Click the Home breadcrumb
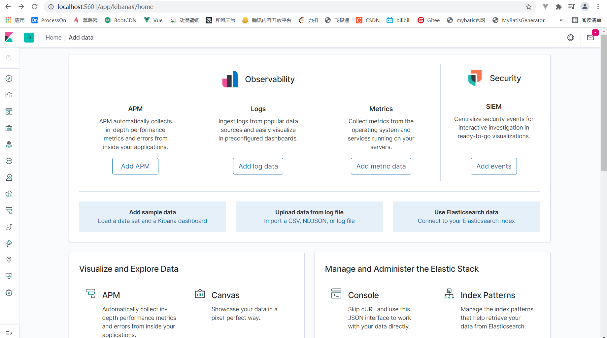Viewport: 607px width, 338px height. [x=53, y=38]
